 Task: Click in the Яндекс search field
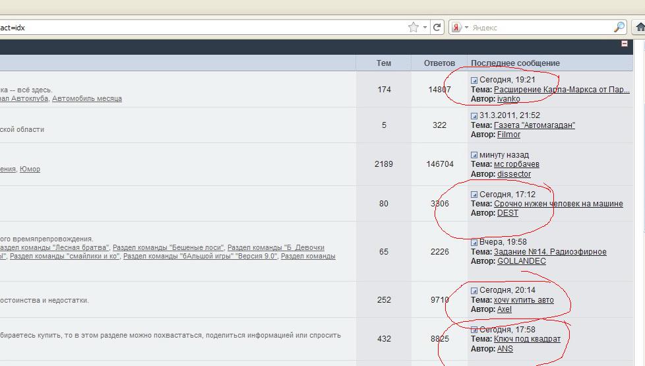click(x=541, y=27)
